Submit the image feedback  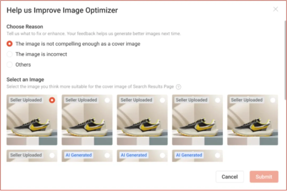pyautogui.click(x=264, y=177)
